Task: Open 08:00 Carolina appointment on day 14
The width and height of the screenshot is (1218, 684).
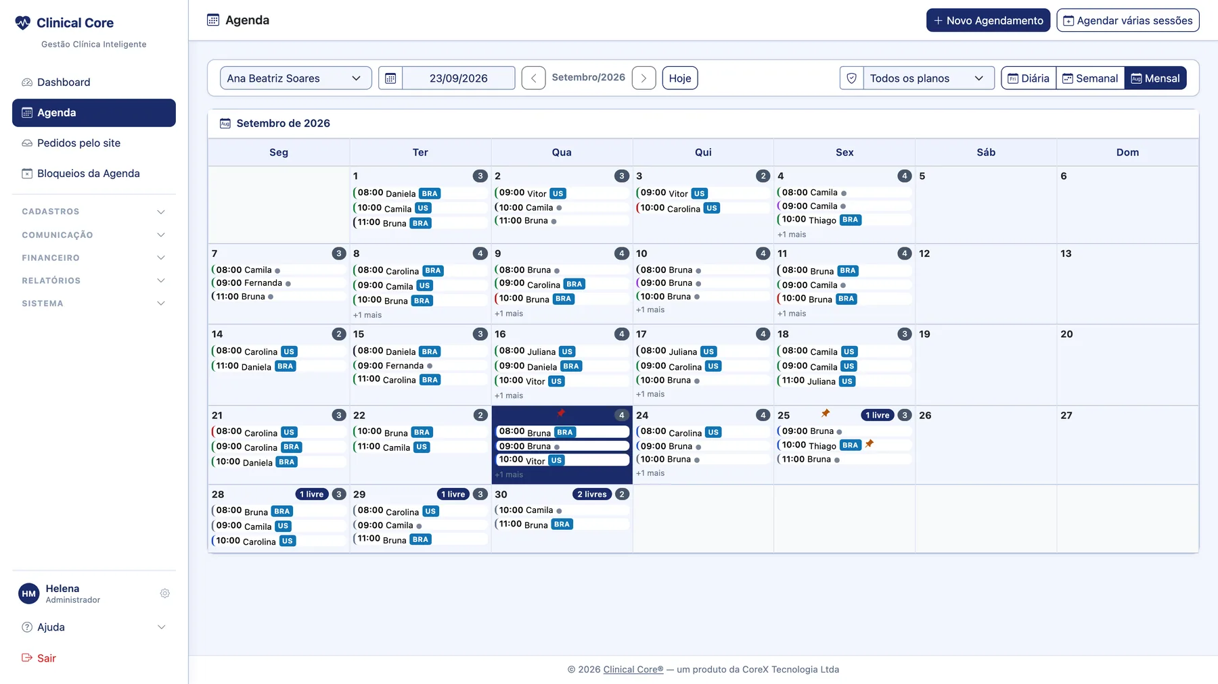Action: pyautogui.click(x=279, y=351)
